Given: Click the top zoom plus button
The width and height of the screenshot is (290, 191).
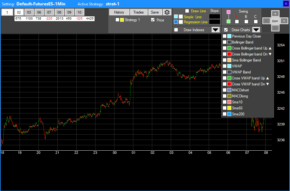Looking at the screenshot, I should [275, 14].
